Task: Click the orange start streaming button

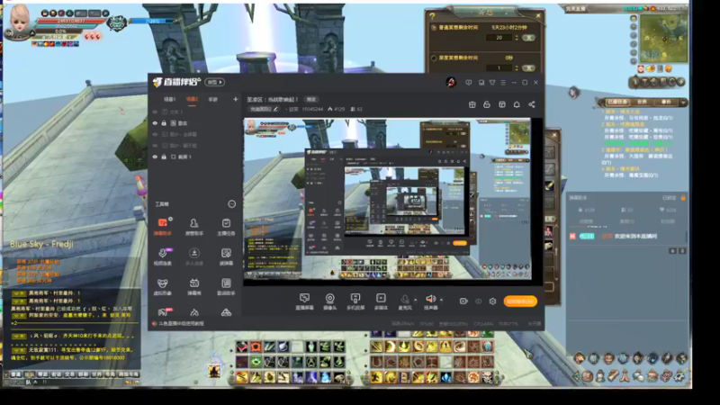Action: 520,301
